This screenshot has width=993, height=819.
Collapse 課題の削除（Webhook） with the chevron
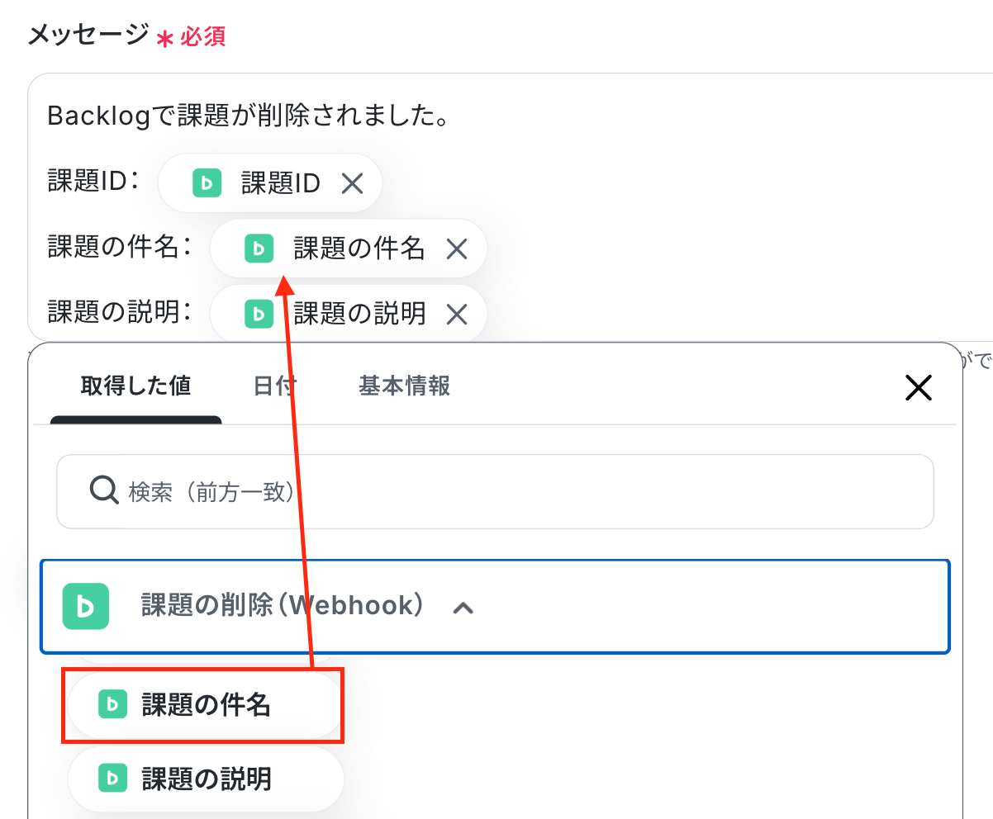[x=463, y=608]
